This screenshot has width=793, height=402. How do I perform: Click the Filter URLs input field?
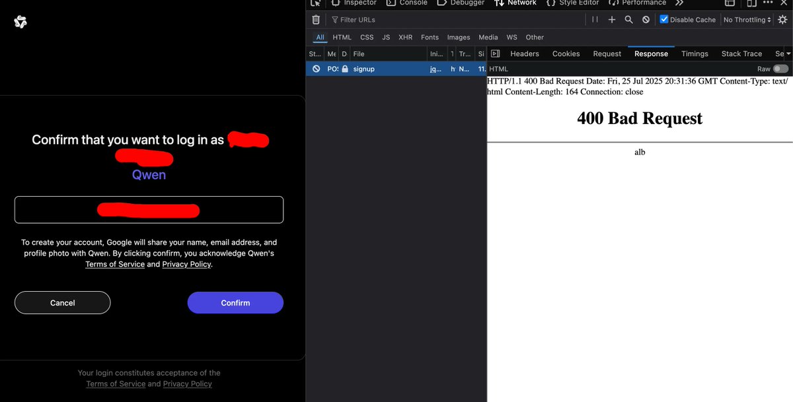point(456,20)
